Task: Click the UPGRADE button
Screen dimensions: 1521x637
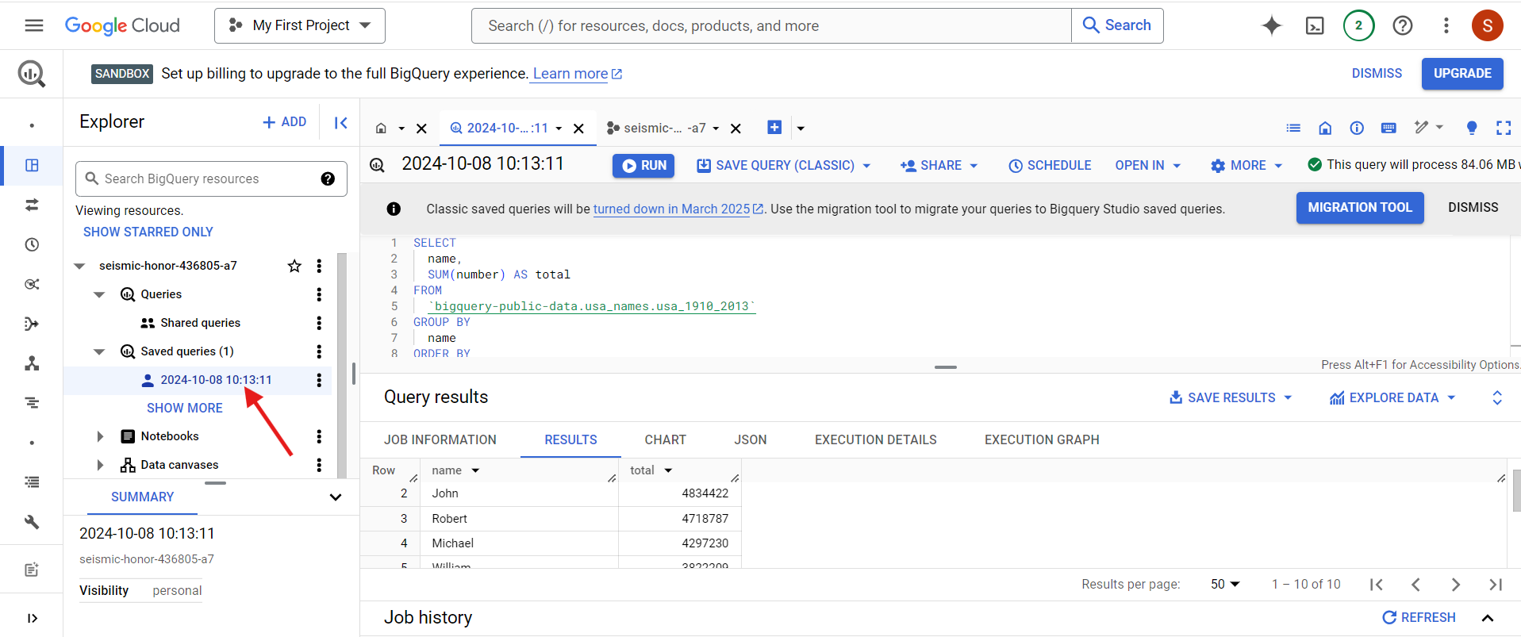Action: (x=1462, y=73)
